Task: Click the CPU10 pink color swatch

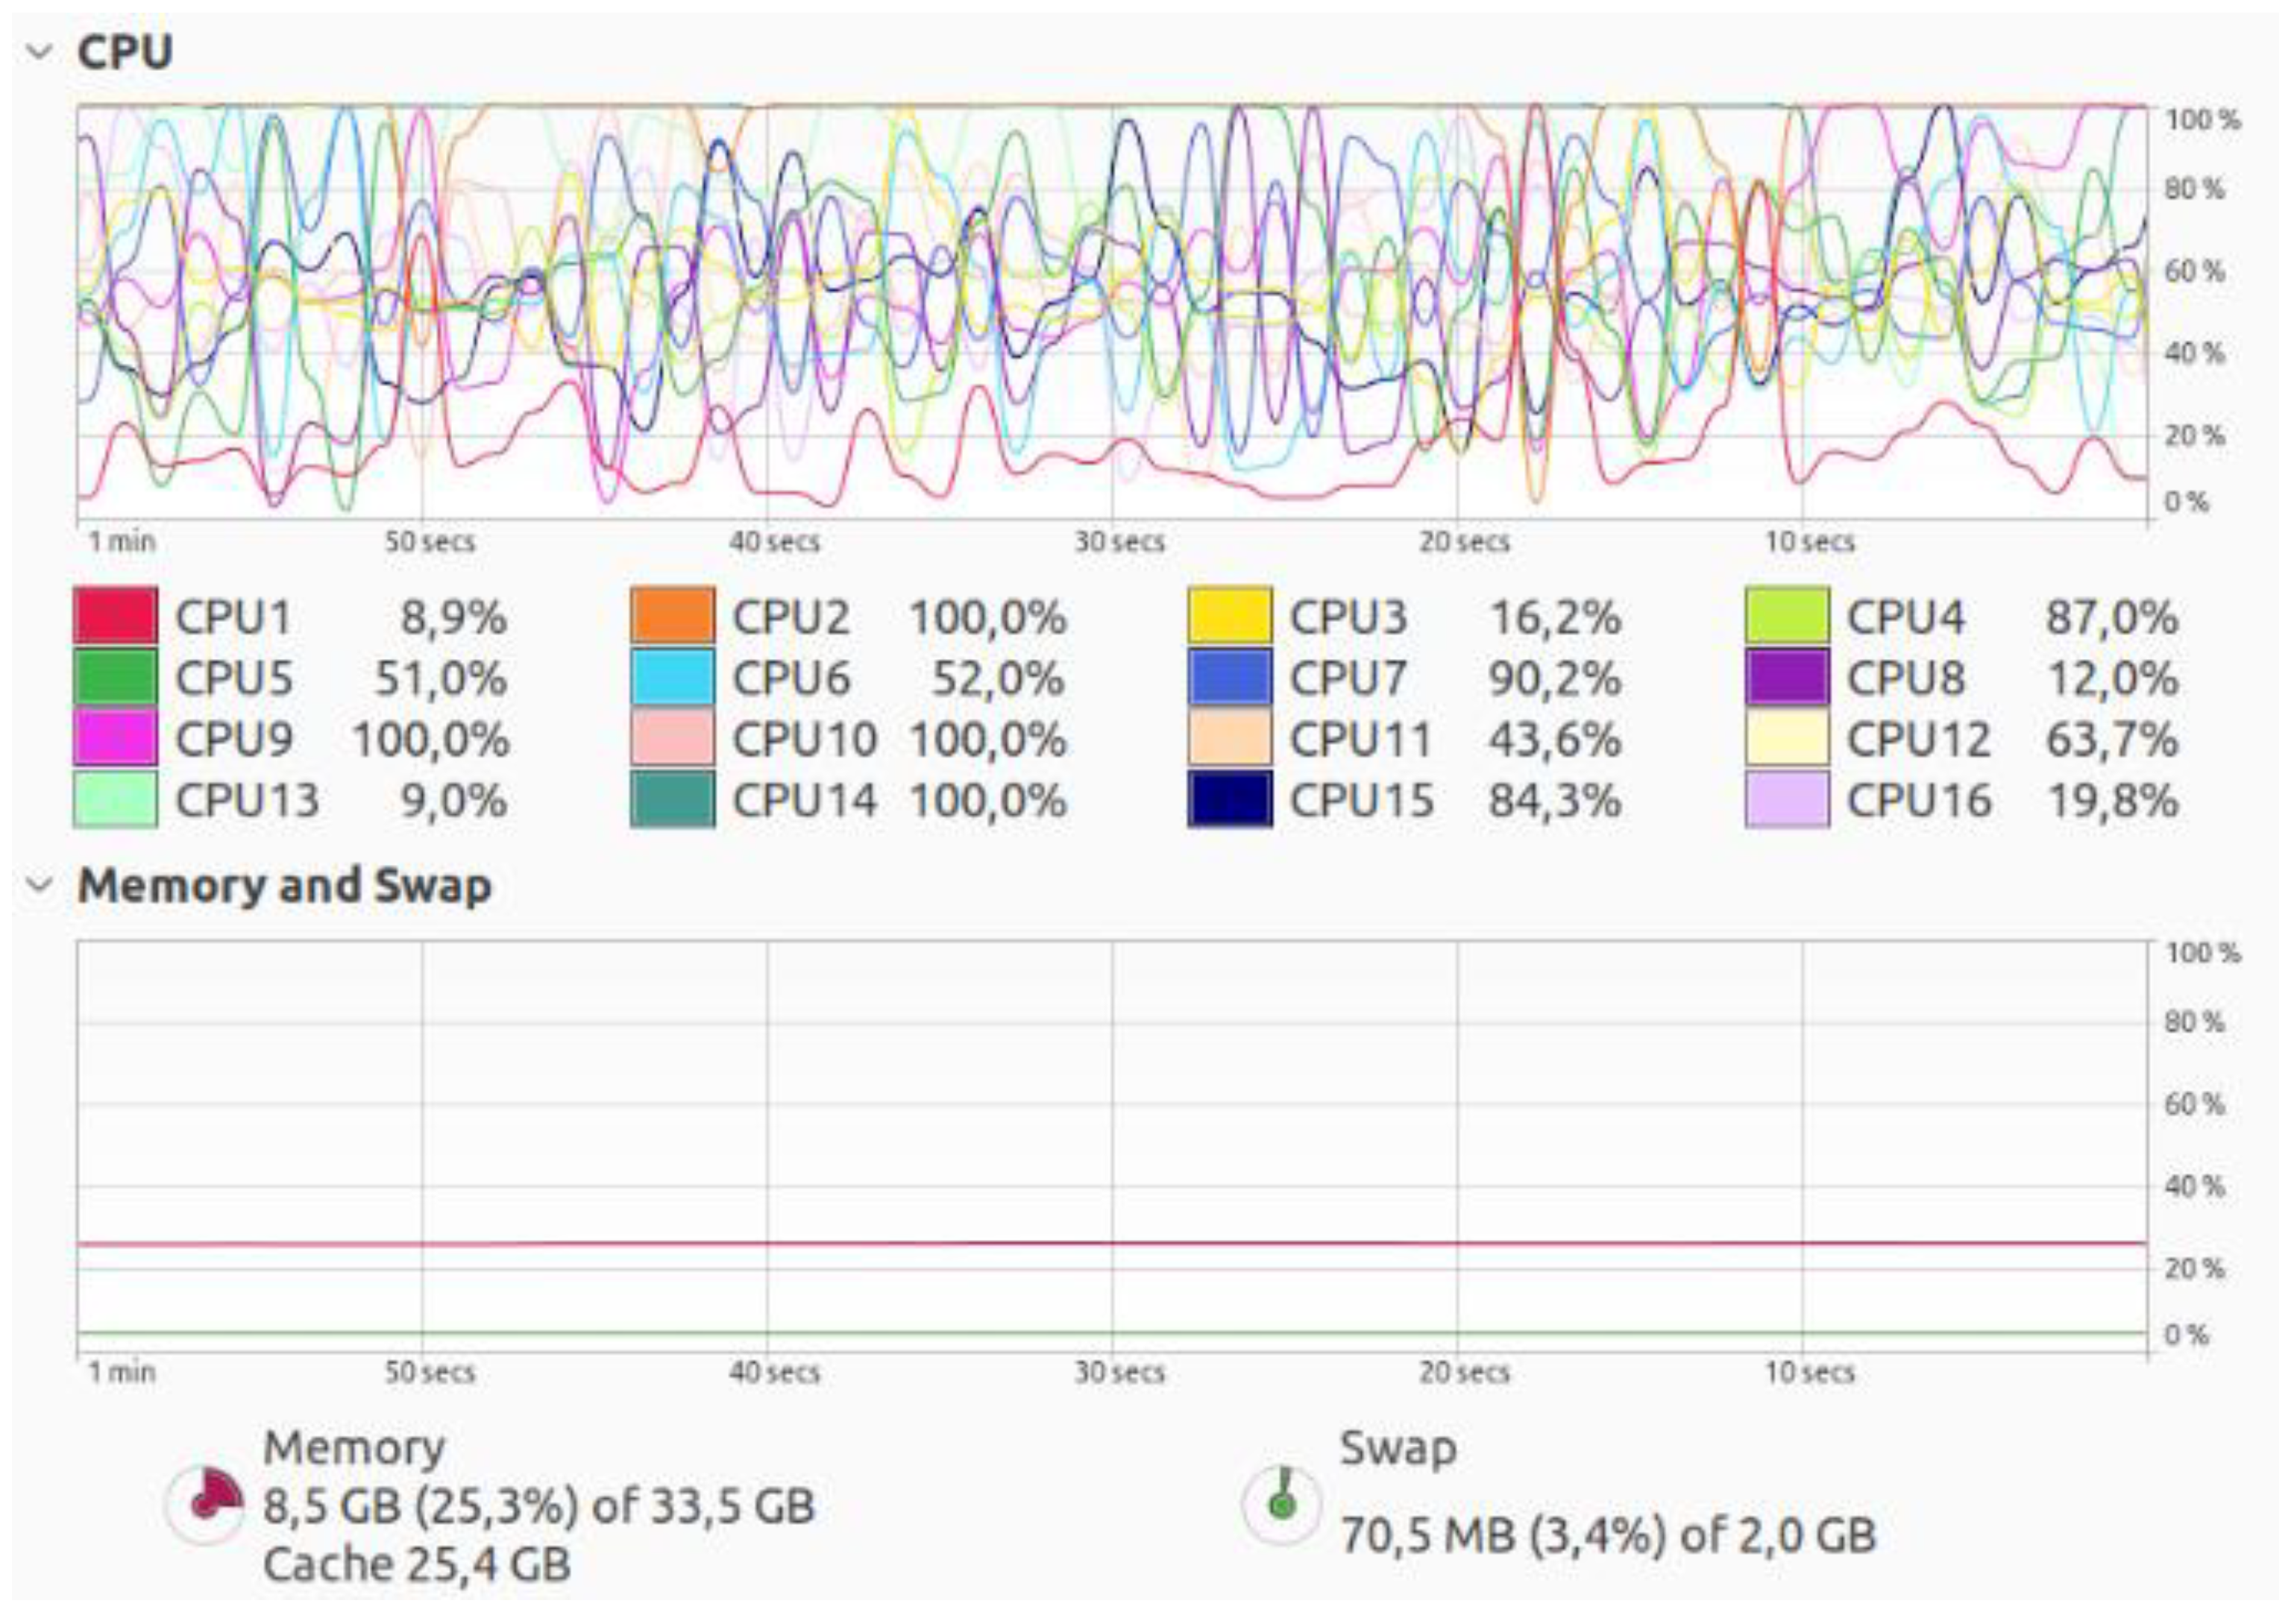Action: 673,738
